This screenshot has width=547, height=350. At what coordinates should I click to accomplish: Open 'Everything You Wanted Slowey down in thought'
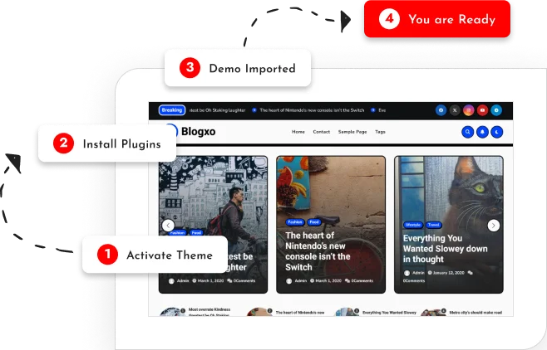[x=445, y=249]
